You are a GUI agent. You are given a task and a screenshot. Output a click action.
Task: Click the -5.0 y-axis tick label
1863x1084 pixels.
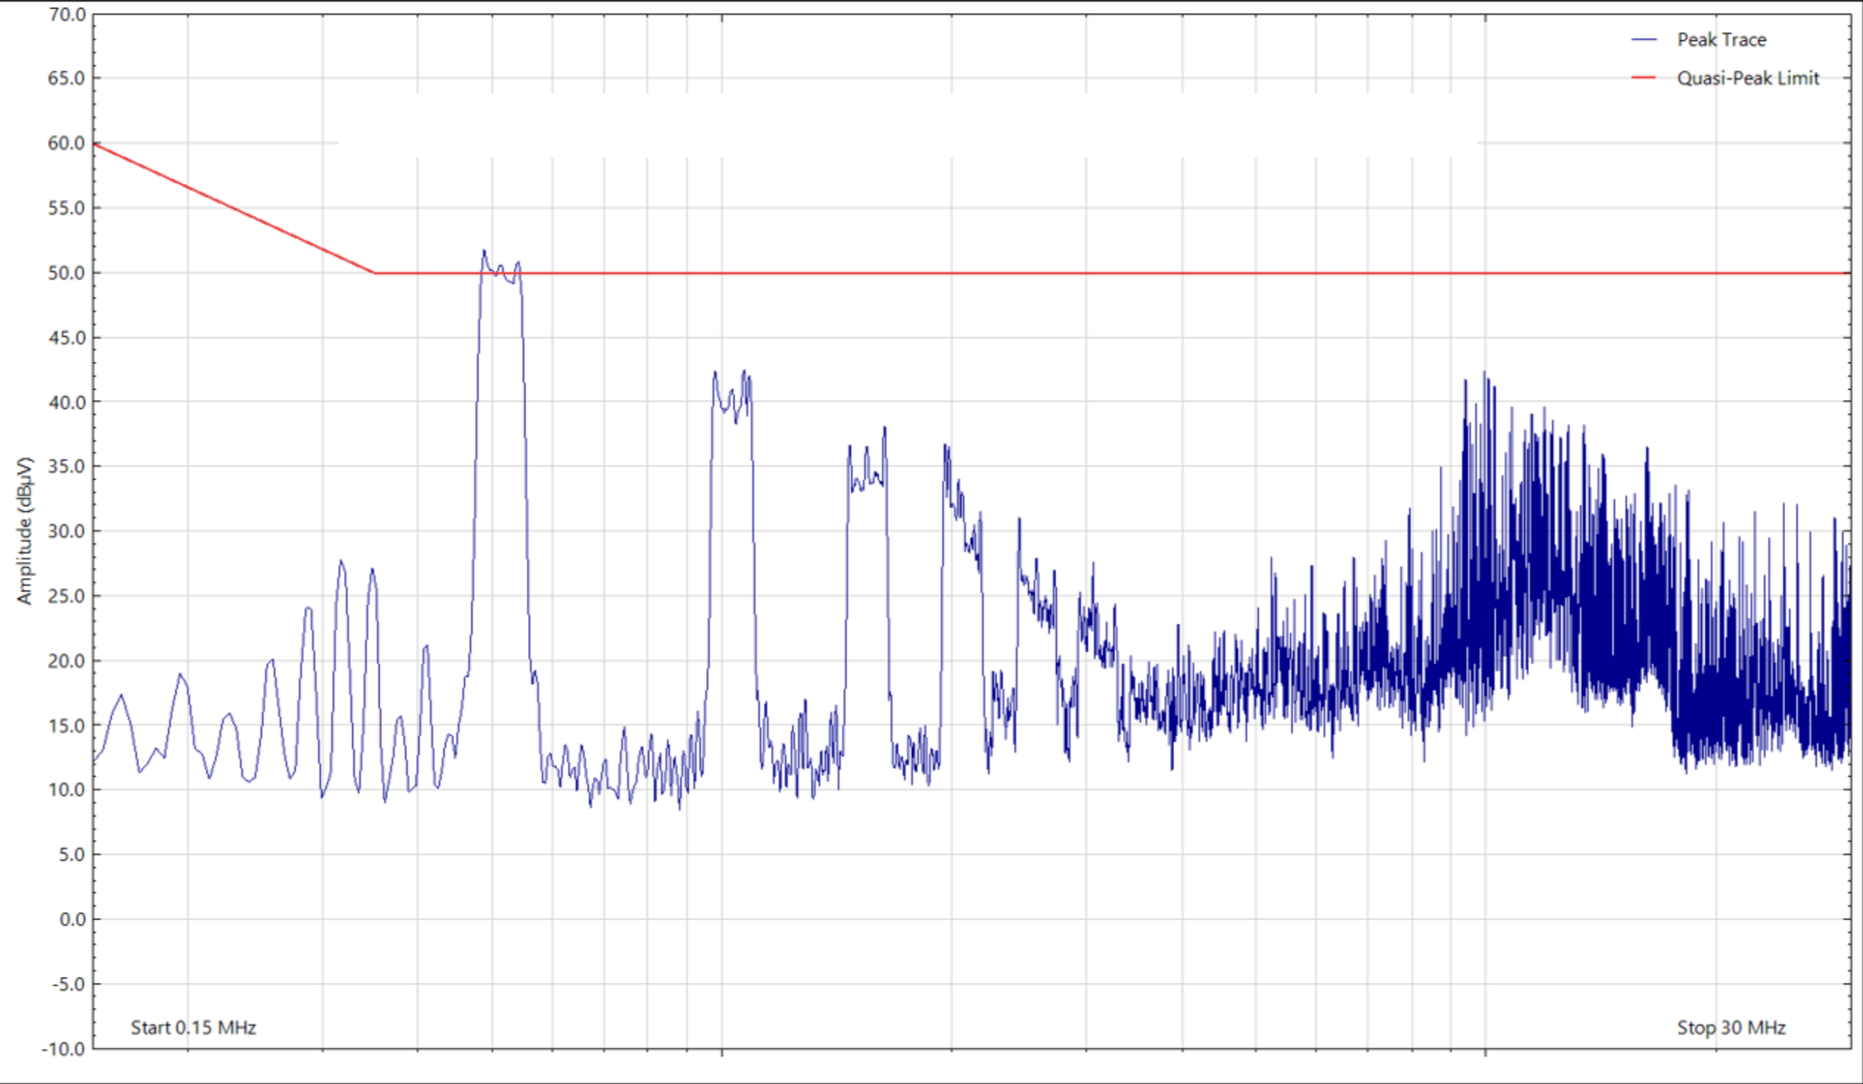point(69,984)
